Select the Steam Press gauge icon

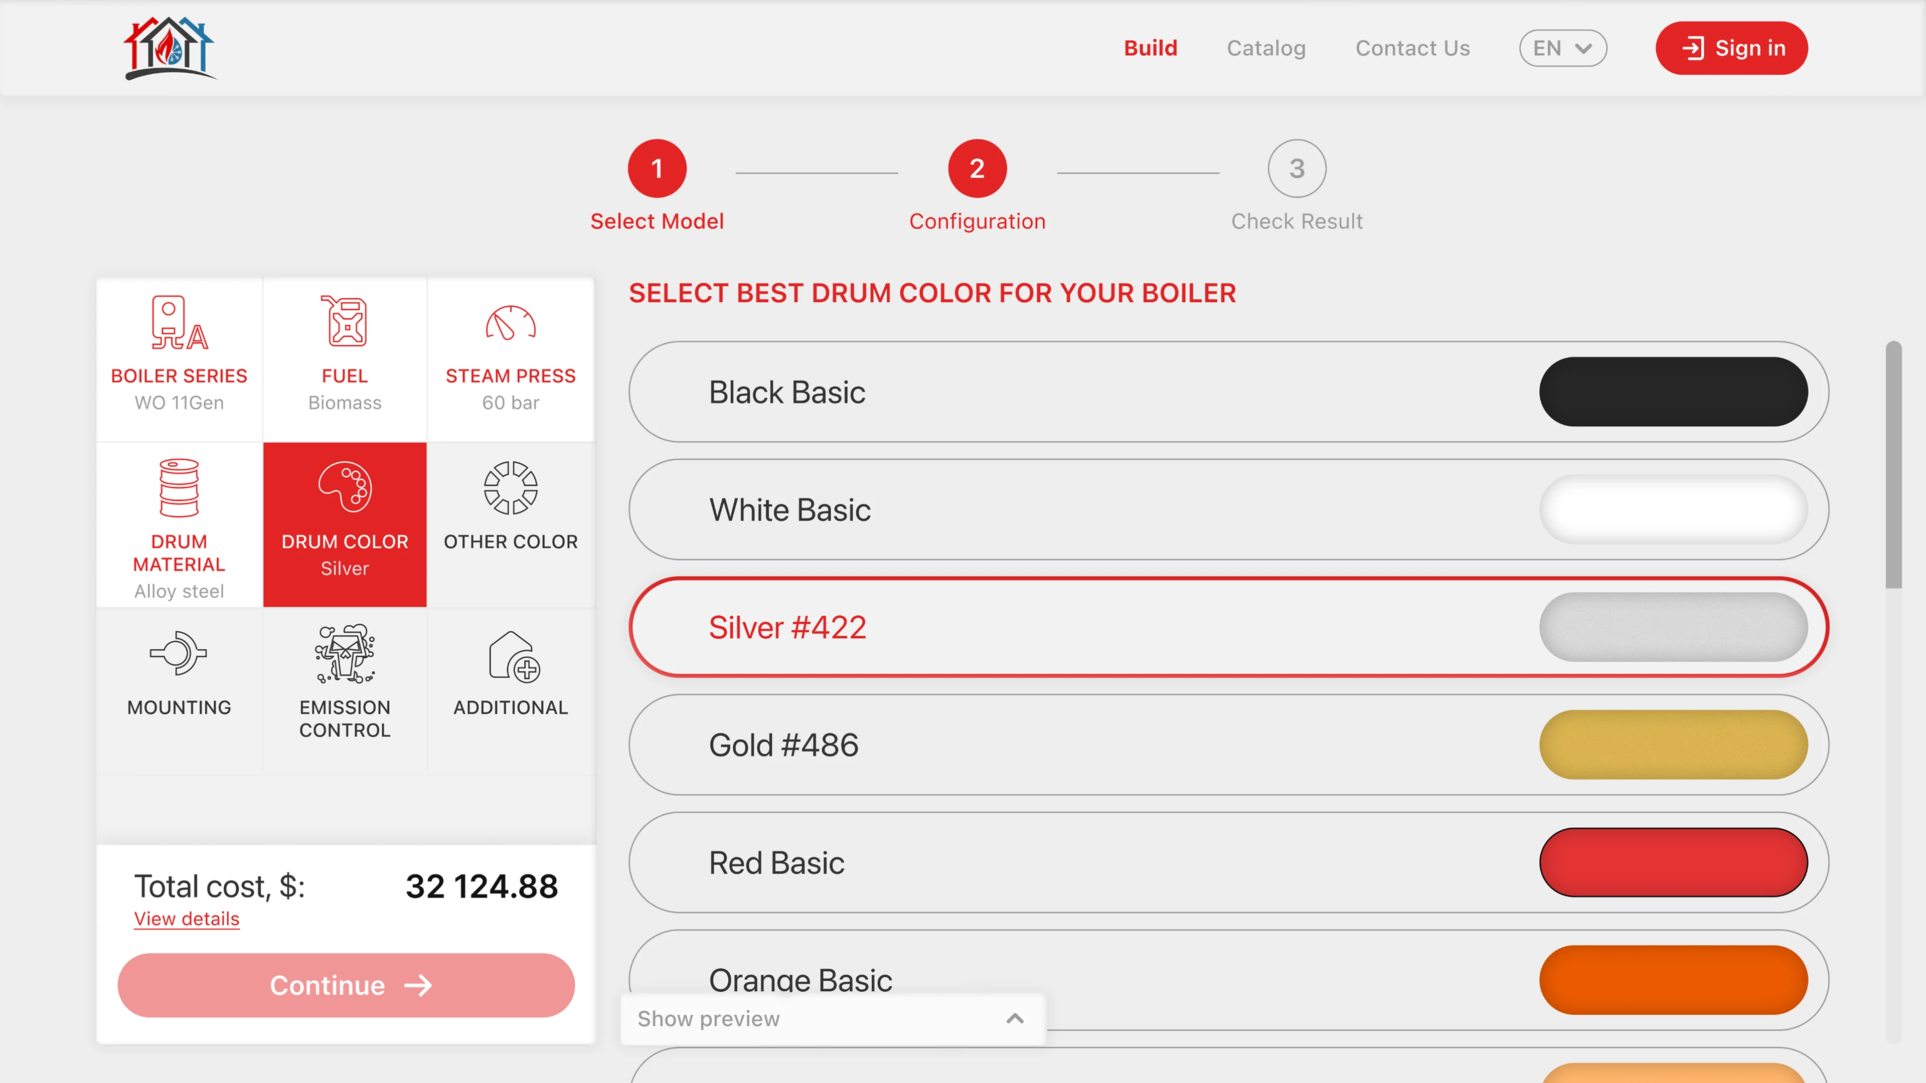point(510,323)
